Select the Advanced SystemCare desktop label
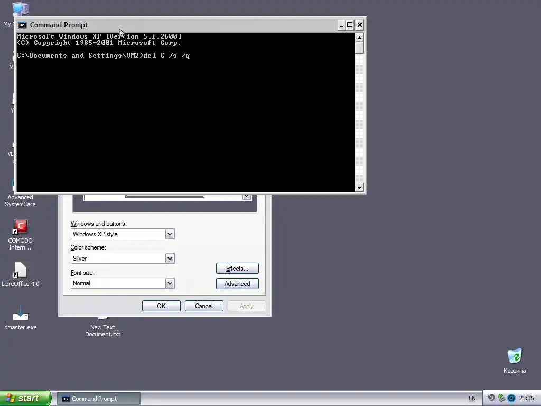The height and width of the screenshot is (406, 541). [x=20, y=200]
